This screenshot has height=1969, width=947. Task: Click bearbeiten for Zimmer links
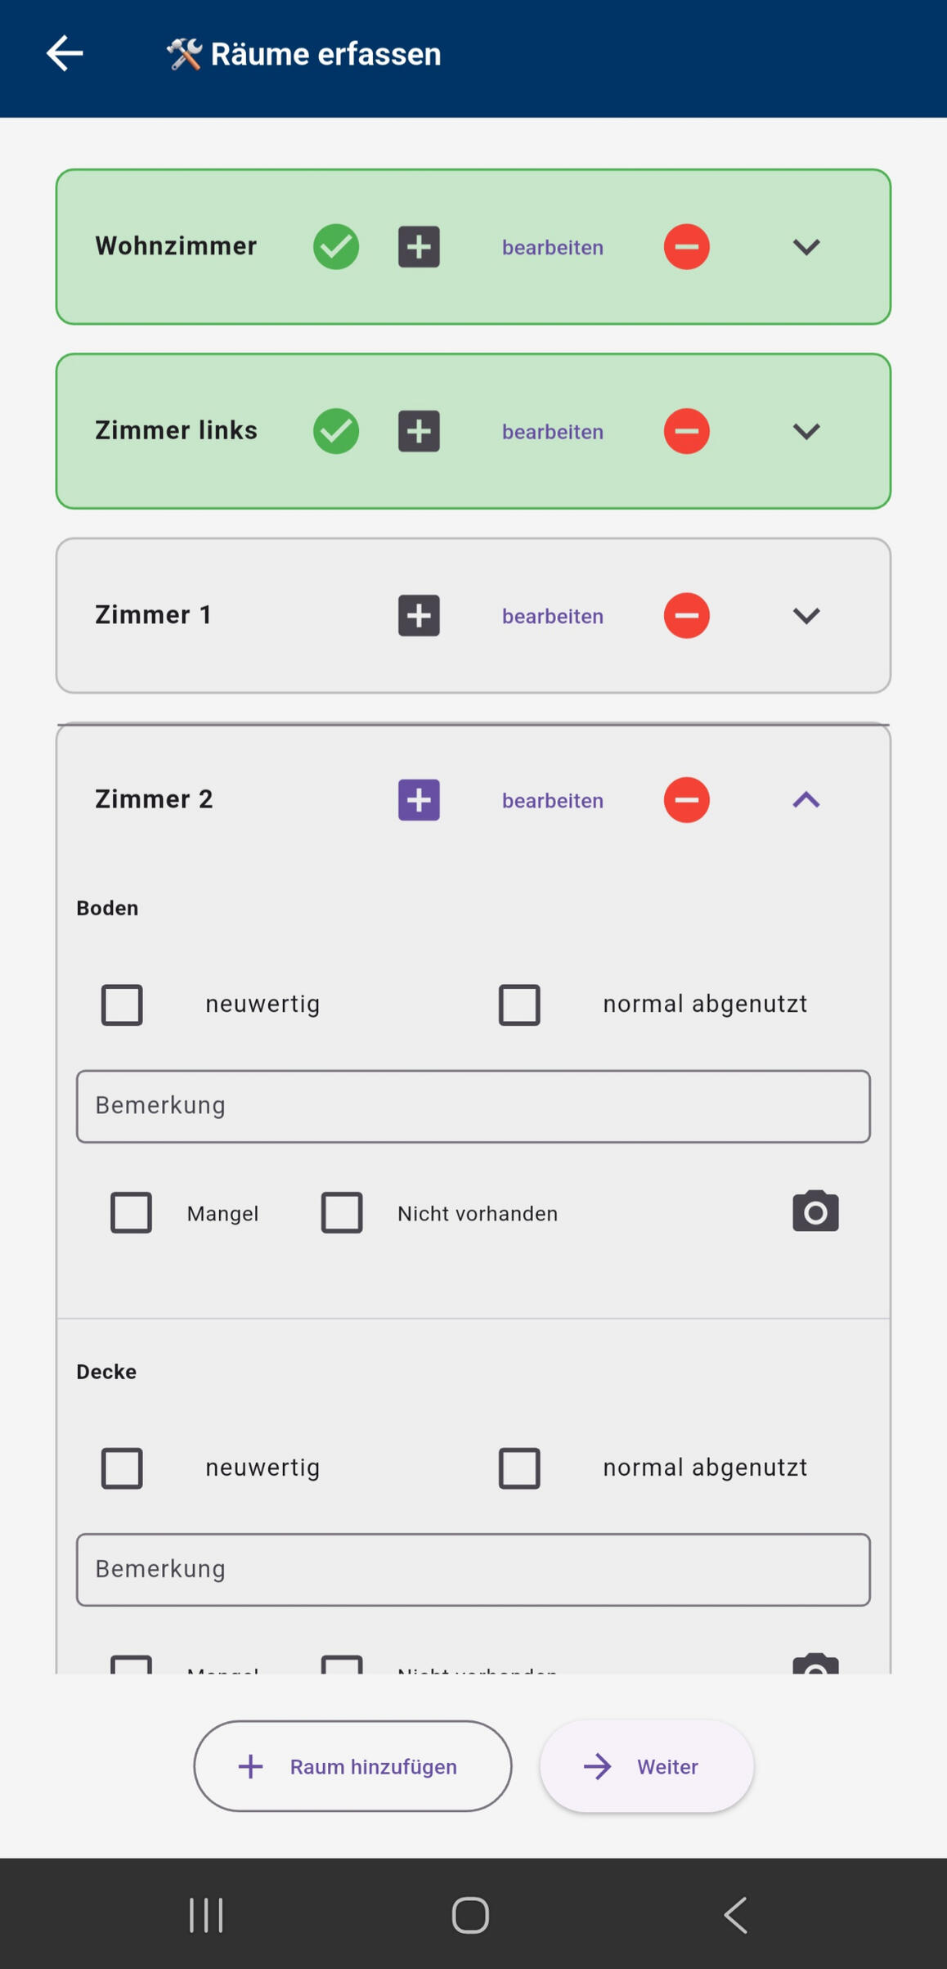[552, 432]
